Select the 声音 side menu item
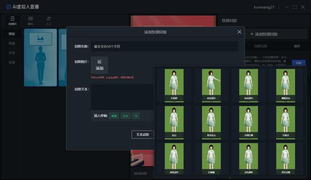 coord(12,53)
